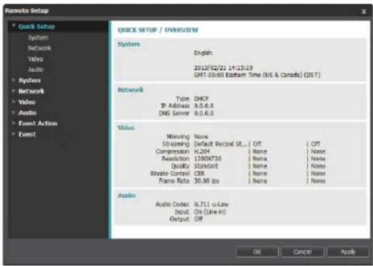
Task: Open System under Quick Setup
Action: click(x=38, y=37)
